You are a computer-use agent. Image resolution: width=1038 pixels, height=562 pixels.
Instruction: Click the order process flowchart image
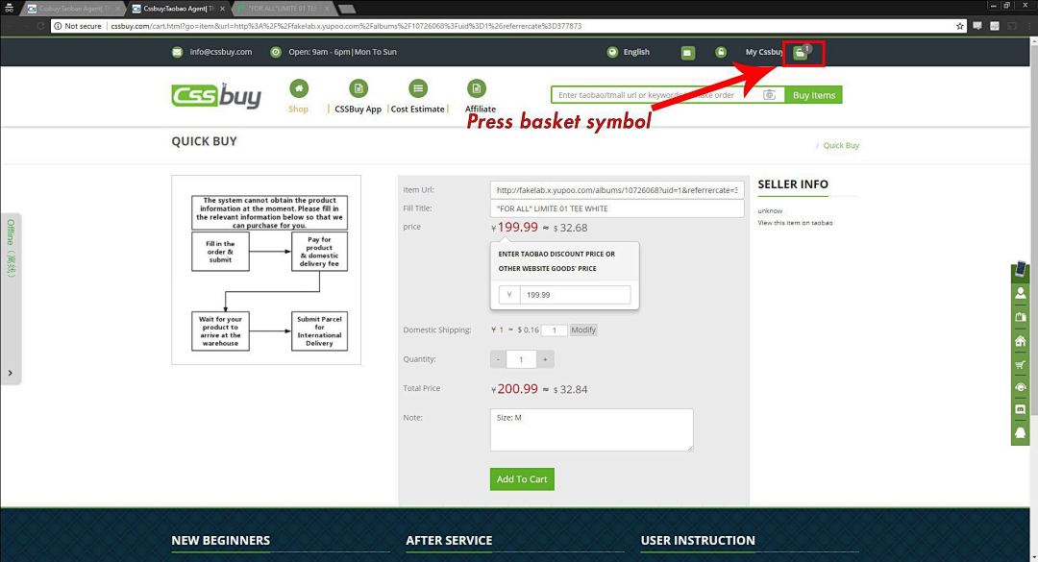click(x=266, y=270)
